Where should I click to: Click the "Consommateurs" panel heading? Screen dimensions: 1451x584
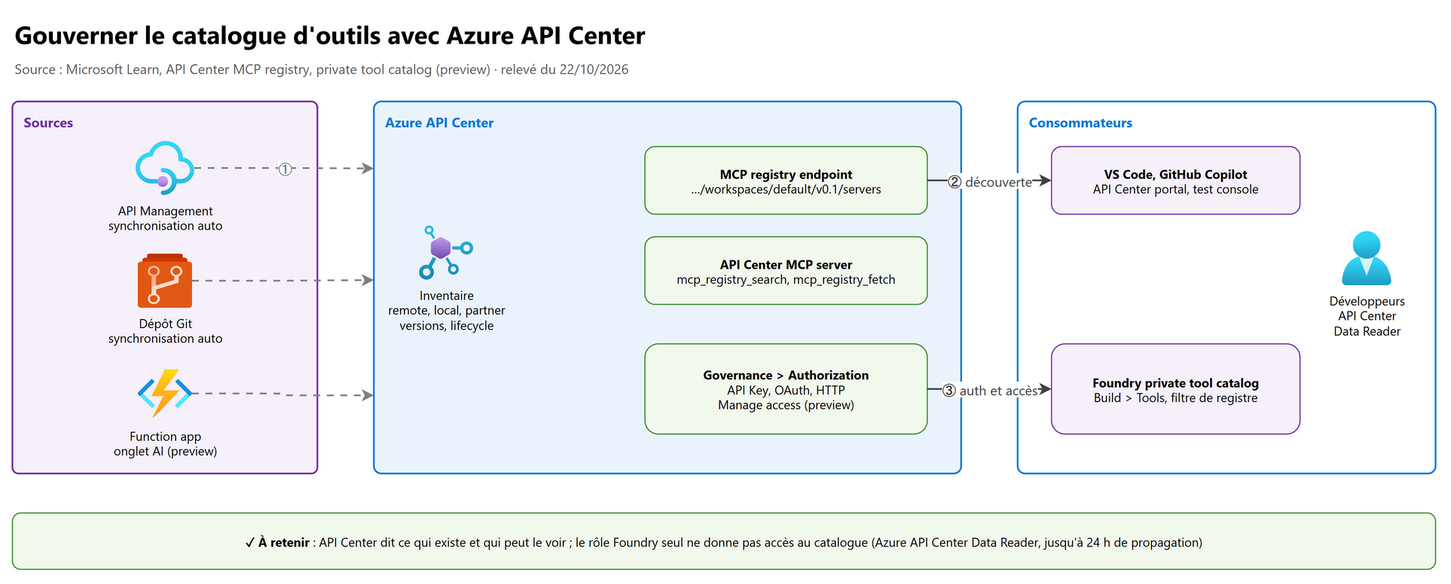1080,123
